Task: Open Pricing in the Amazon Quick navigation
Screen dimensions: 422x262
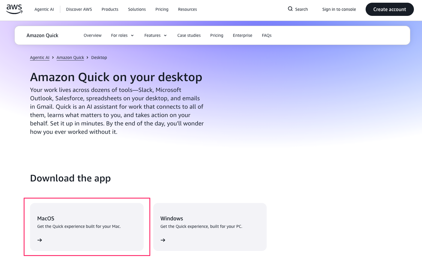Action: tap(217, 35)
